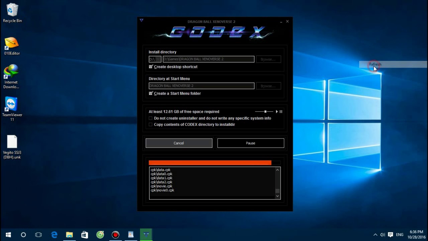Open the document app taskbar icon beside recorder
This screenshot has width=428, height=241.
click(131, 235)
